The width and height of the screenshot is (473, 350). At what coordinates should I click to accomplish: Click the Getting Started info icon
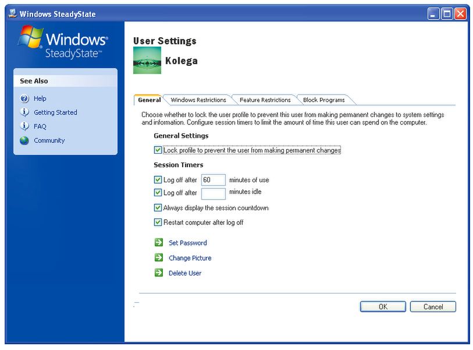(x=24, y=112)
